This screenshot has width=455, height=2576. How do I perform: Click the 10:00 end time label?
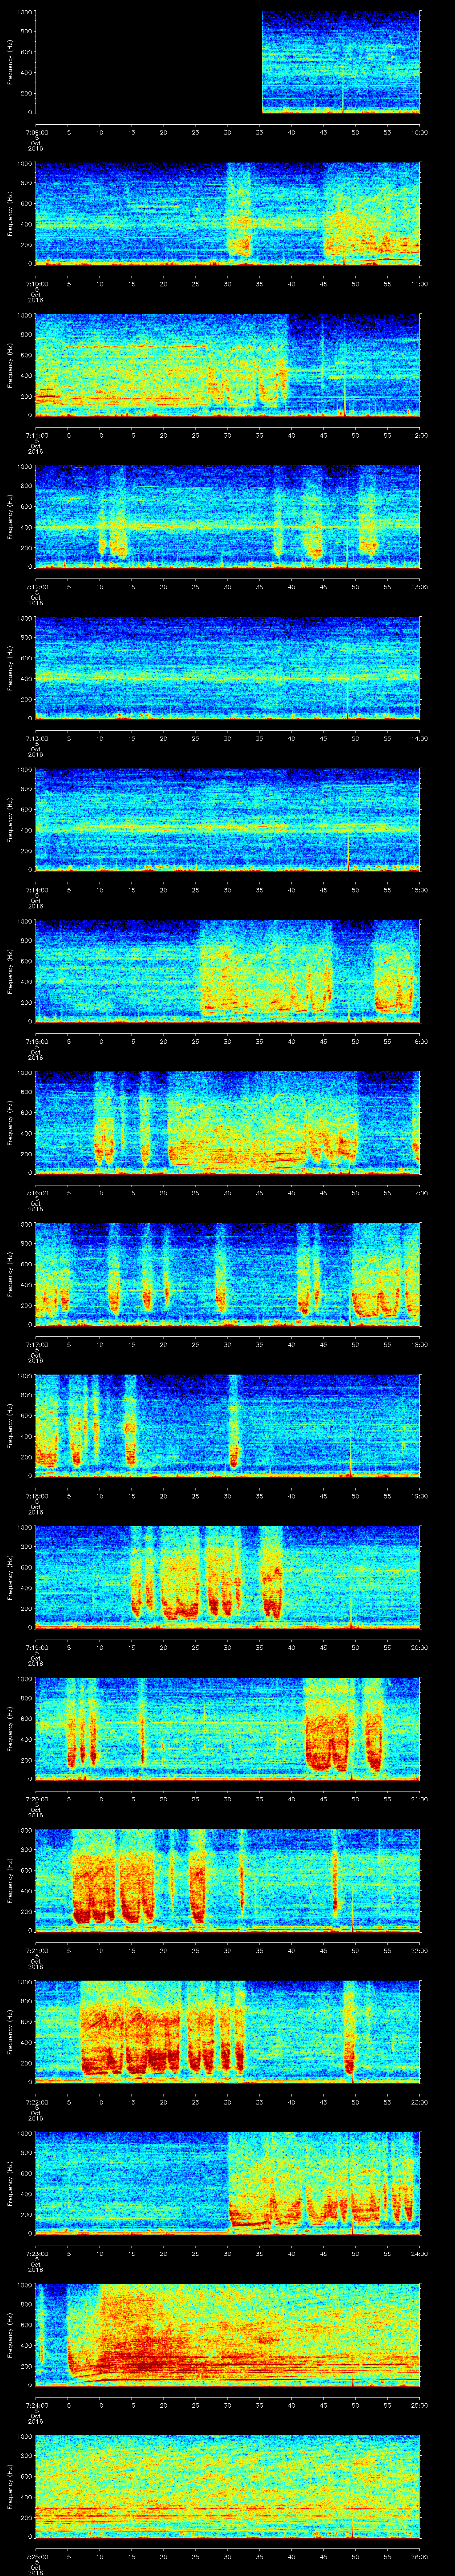pyautogui.click(x=419, y=131)
